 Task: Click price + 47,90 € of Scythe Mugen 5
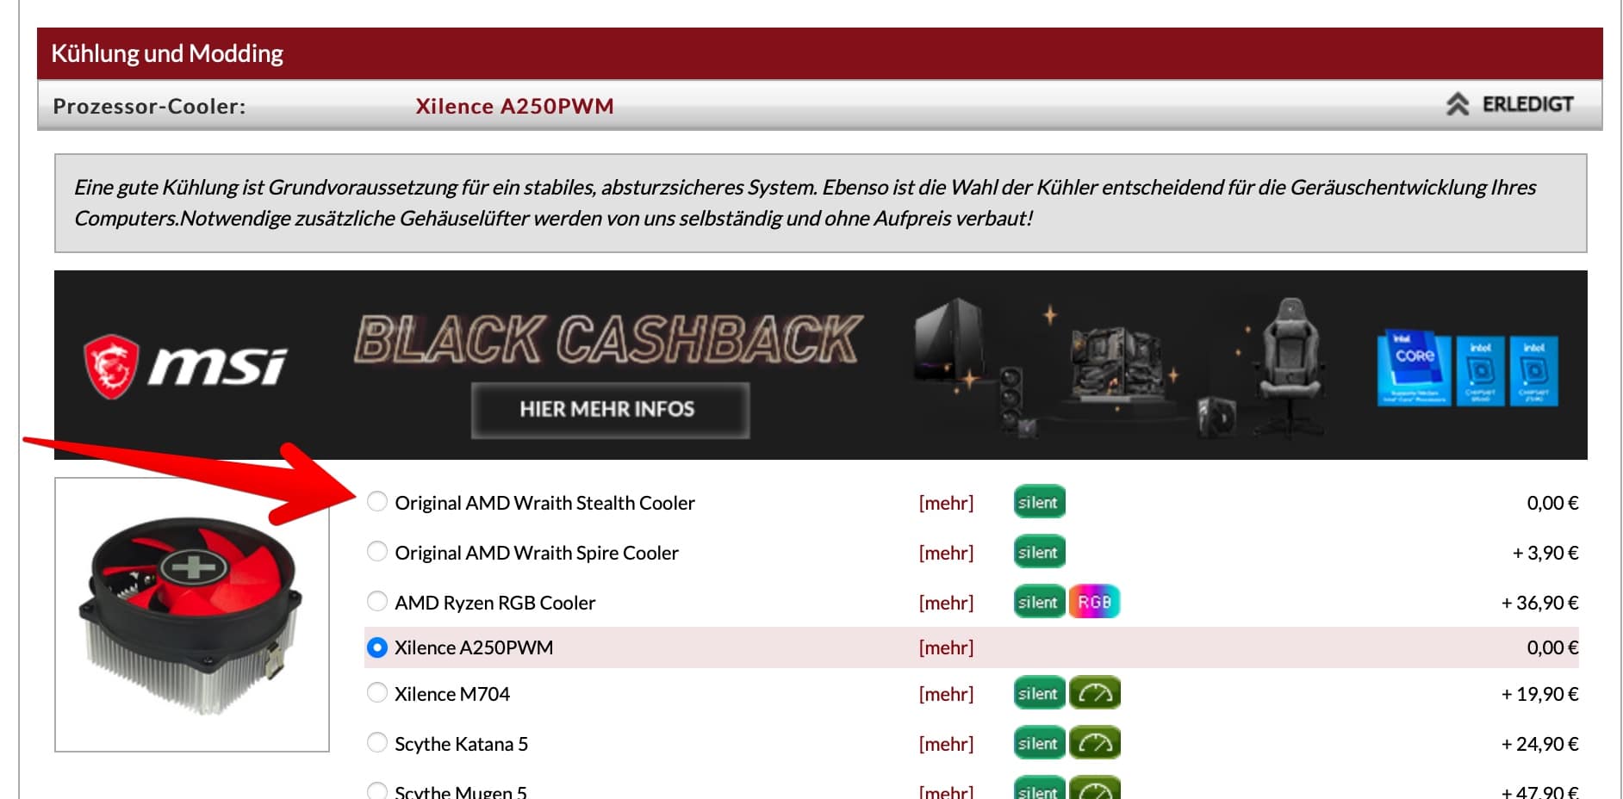pyautogui.click(x=1539, y=791)
